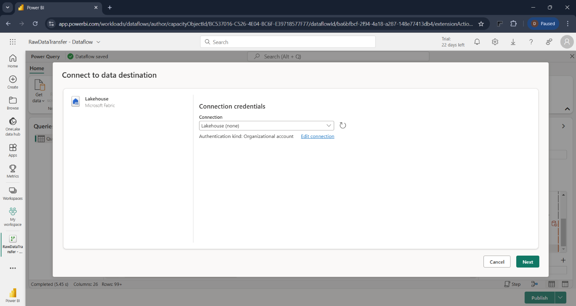Click the Publish button

point(540,298)
